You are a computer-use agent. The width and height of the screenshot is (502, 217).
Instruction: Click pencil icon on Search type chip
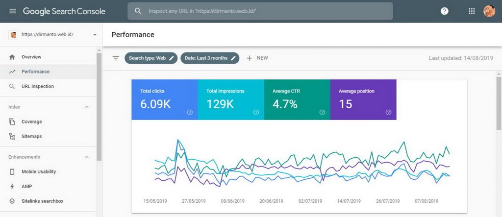click(x=172, y=58)
